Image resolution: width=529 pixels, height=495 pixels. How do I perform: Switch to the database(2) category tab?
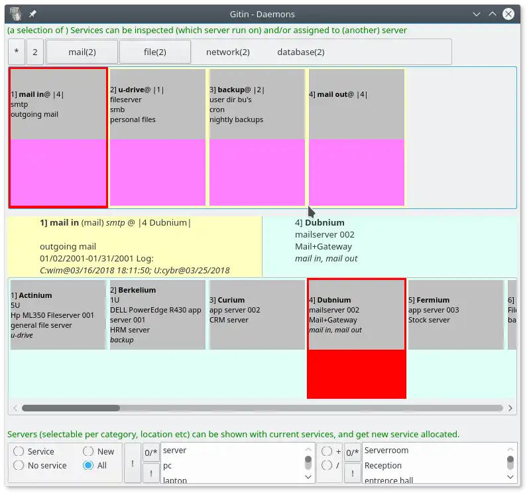(x=300, y=52)
